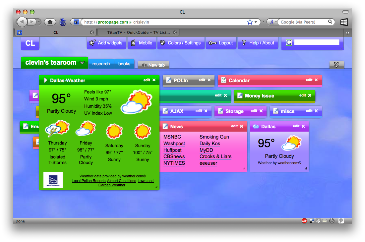Edit the POLIn widget

pyautogui.click(x=202, y=80)
